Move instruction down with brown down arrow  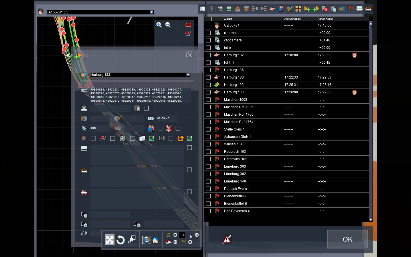pyautogui.click(x=246, y=9)
